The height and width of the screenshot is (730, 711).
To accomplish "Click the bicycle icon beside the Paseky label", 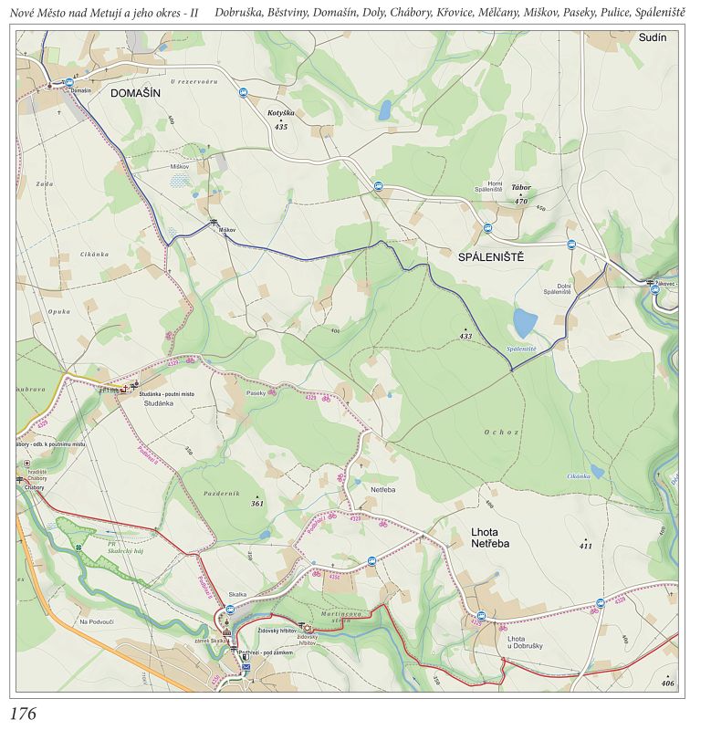I will coord(271,392).
